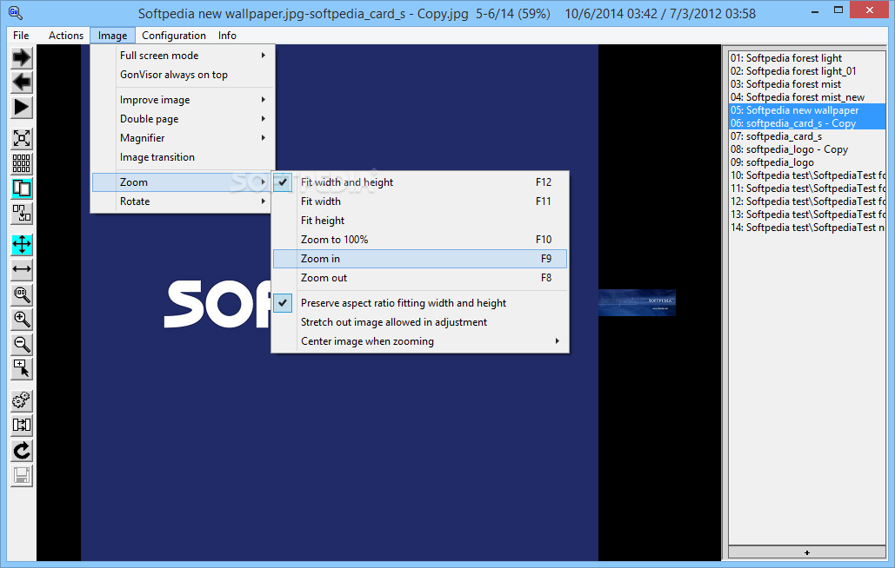
Task: Open settings with the gears icon
Action: tap(22, 400)
